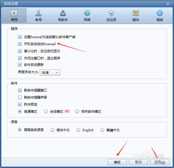The image size is (174, 168).
Task: Open the 网络 globe icon
Action: (x=87, y=13)
